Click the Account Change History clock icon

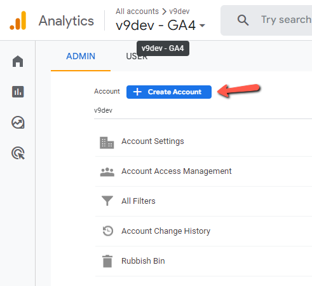click(x=108, y=231)
